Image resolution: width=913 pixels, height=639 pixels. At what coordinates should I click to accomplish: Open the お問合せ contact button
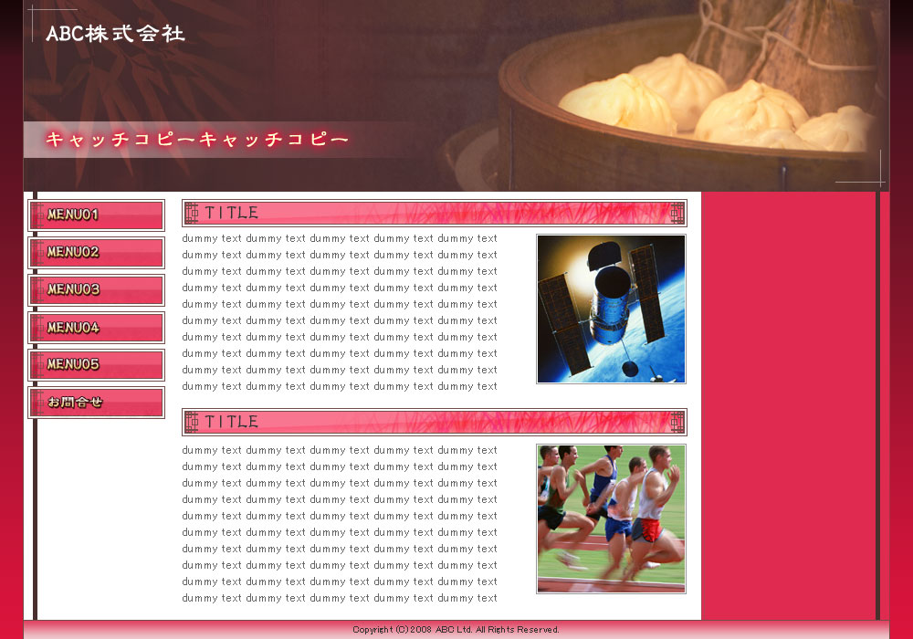97,403
